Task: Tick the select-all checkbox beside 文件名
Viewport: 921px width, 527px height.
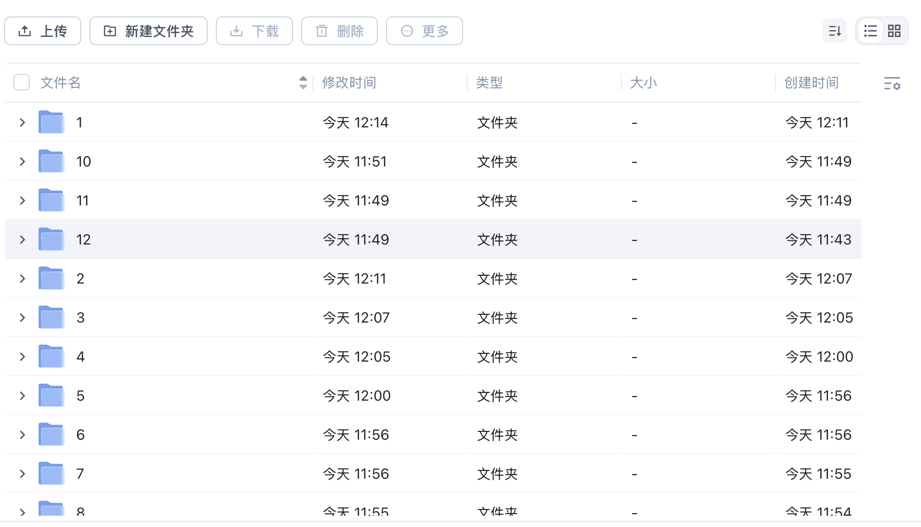Action: pos(22,82)
